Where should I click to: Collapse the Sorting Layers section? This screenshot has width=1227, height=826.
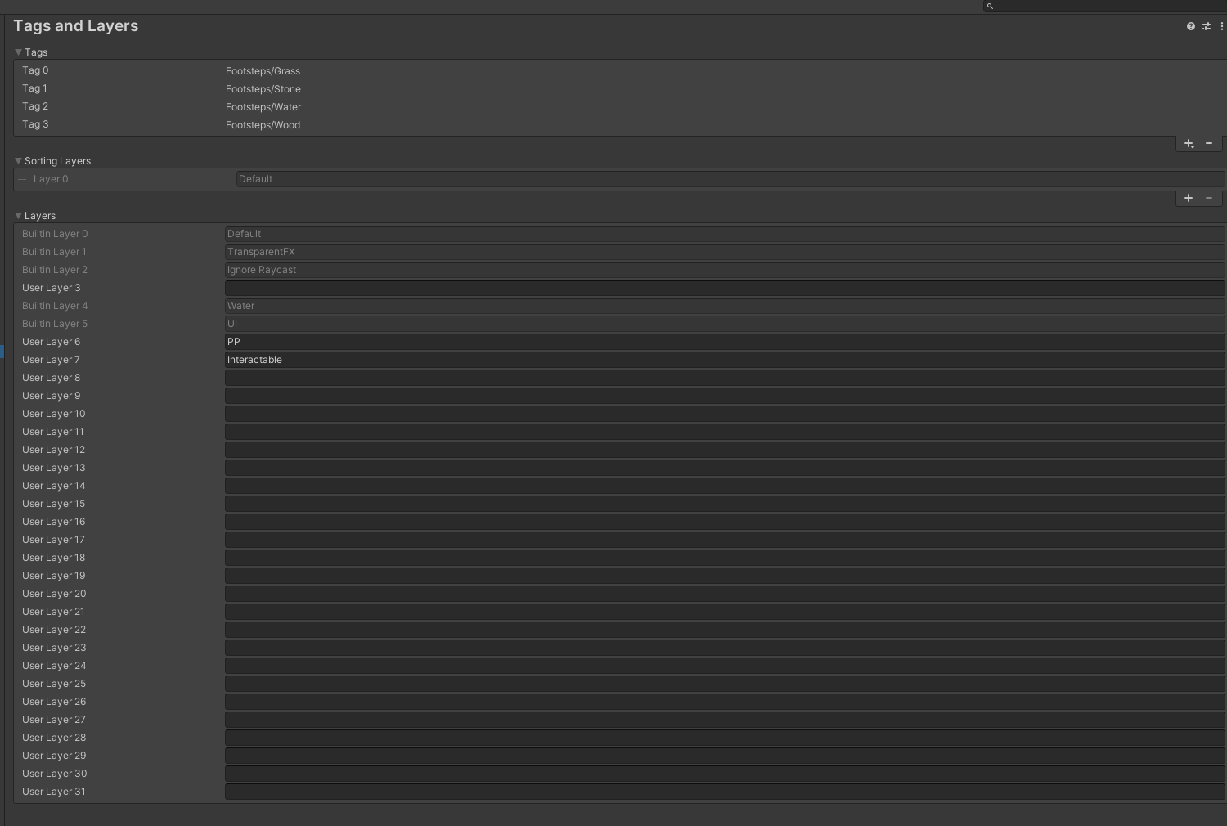coord(18,161)
